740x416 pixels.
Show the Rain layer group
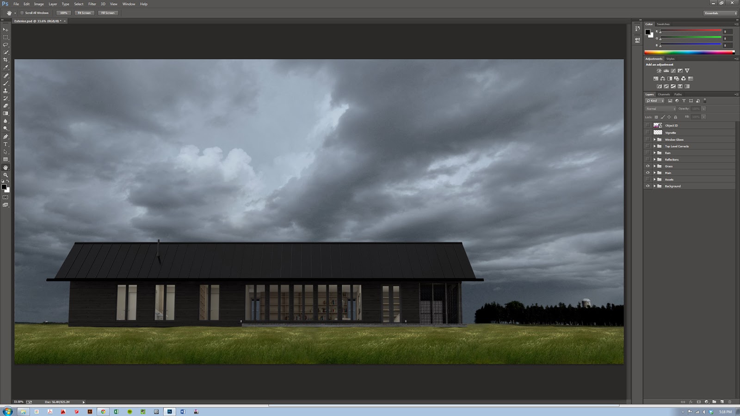[x=648, y=153]
